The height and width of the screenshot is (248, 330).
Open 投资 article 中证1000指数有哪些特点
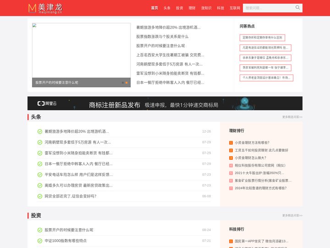[66, 241]
